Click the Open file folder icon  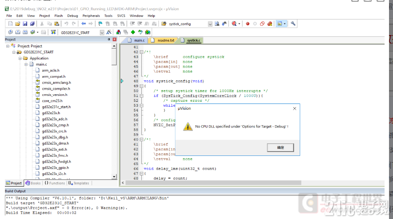click(x=18, y=24)
